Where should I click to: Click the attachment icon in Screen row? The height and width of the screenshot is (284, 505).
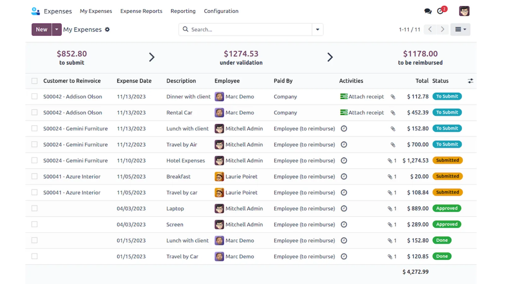(392, 225)
